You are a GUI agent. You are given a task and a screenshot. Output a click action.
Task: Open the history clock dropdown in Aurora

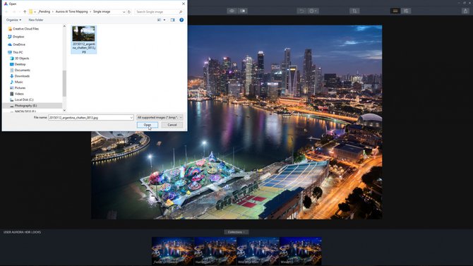[313, 11]
